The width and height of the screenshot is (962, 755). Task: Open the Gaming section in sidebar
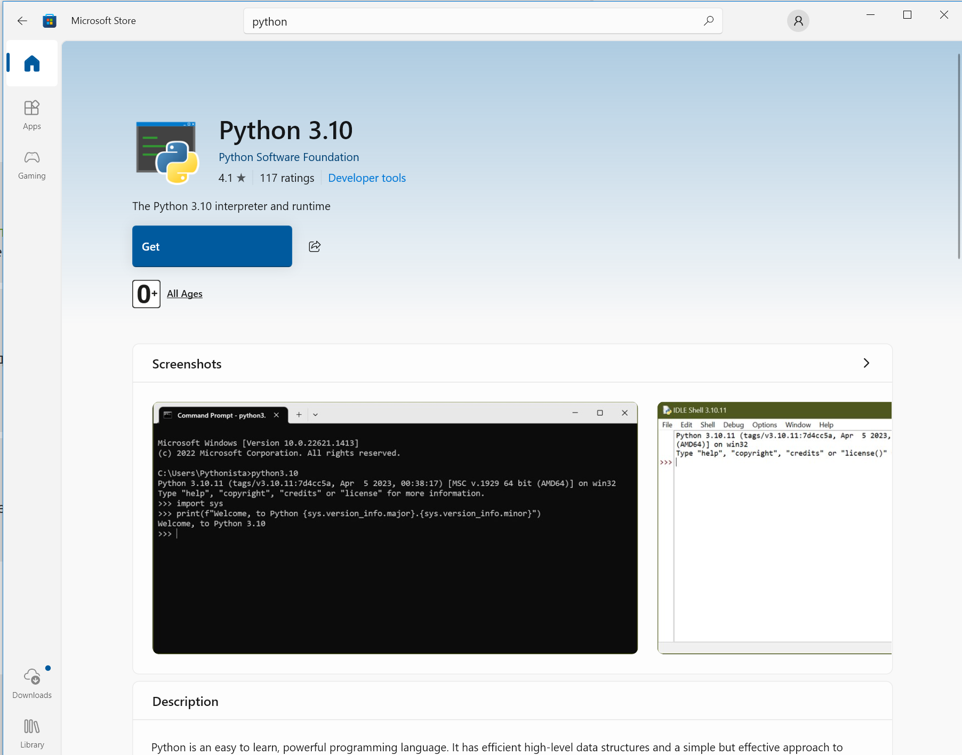click(32, 165)
